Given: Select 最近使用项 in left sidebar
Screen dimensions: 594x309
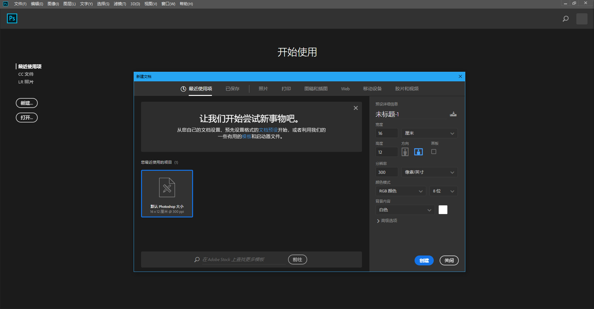Looking at the screenshot, I should (x=30, y=67).
